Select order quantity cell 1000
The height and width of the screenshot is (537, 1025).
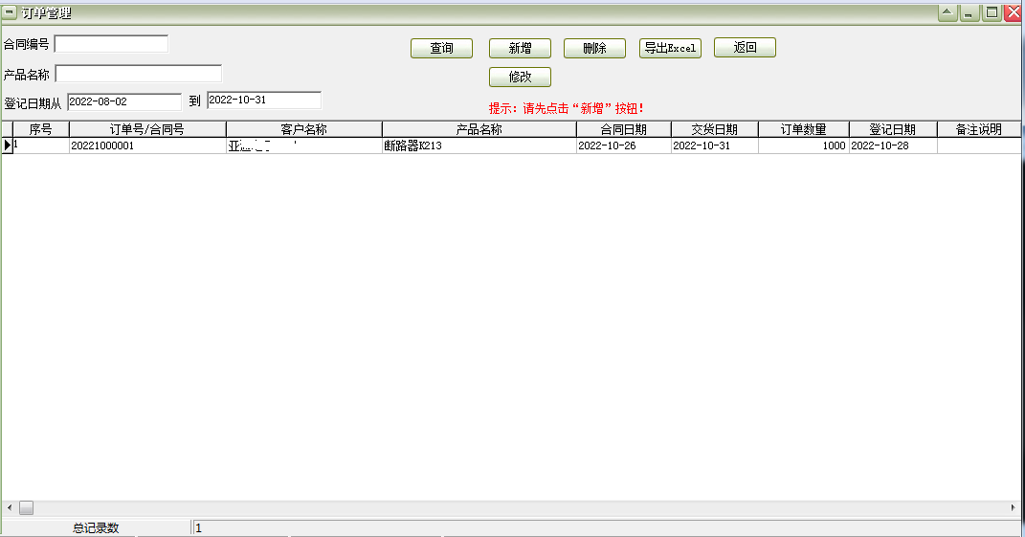803,145
